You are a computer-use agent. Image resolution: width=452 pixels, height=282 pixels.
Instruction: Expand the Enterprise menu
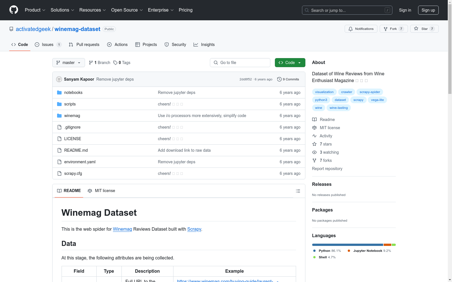[x=161, y=10]
